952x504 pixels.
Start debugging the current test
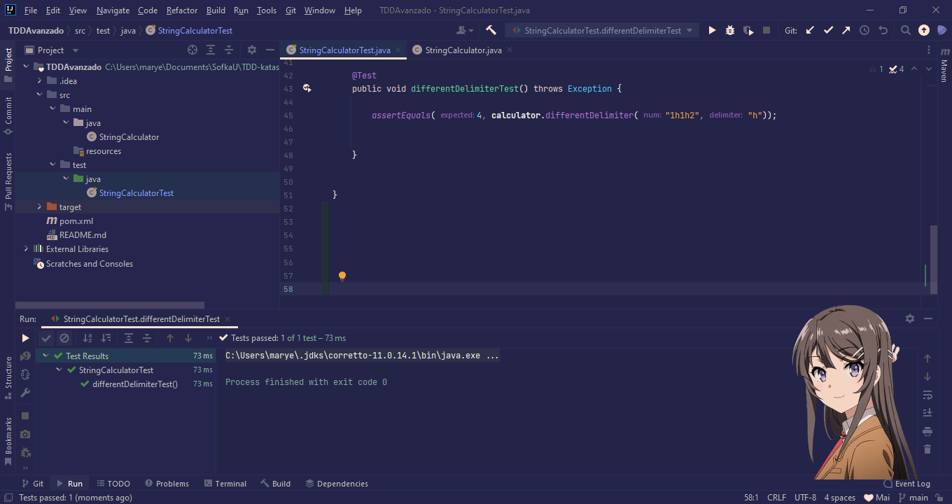coord(729,30)
